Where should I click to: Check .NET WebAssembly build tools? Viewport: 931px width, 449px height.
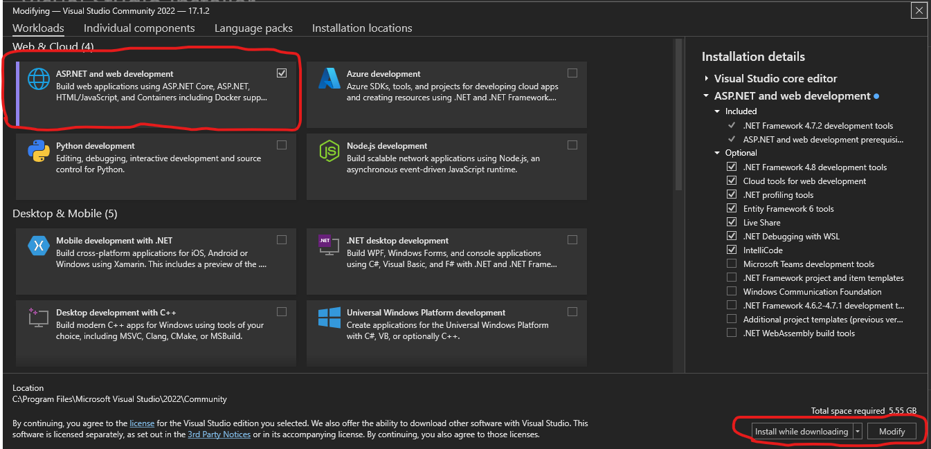732,333
